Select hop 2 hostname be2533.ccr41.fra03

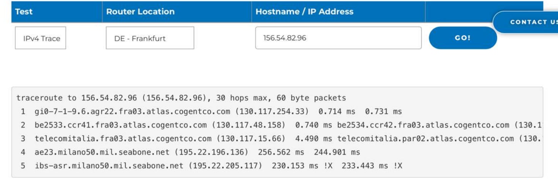(x=121, y=125)
